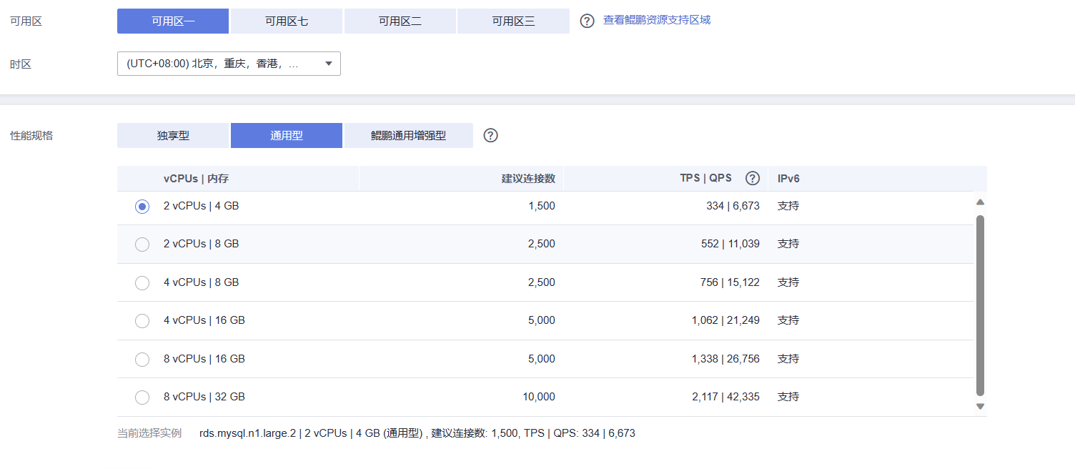The height and width of the screenshot is (469, 1075).
Task: Select the 8 vCPUs | 32 GB radio button
Action: pyautogui.click(x=142, y=397)
